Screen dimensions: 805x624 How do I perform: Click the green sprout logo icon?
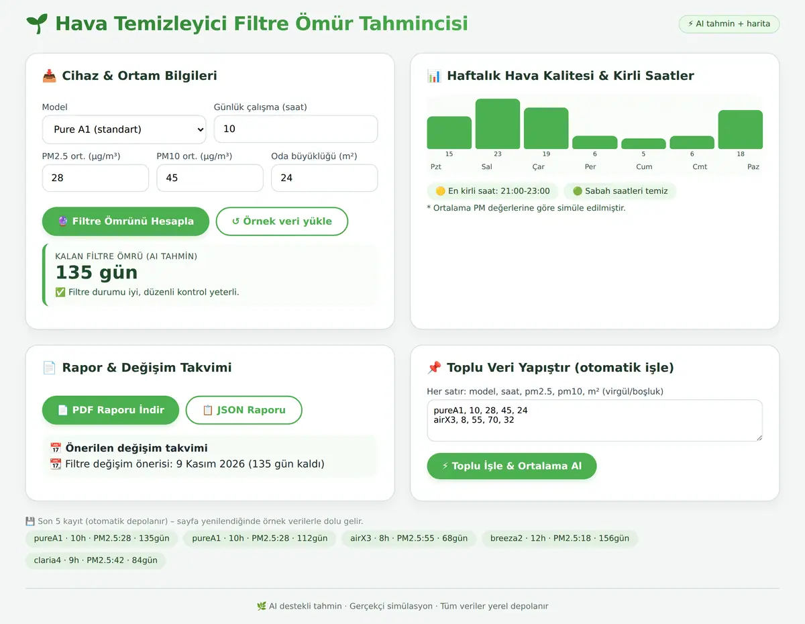[37, 23]
